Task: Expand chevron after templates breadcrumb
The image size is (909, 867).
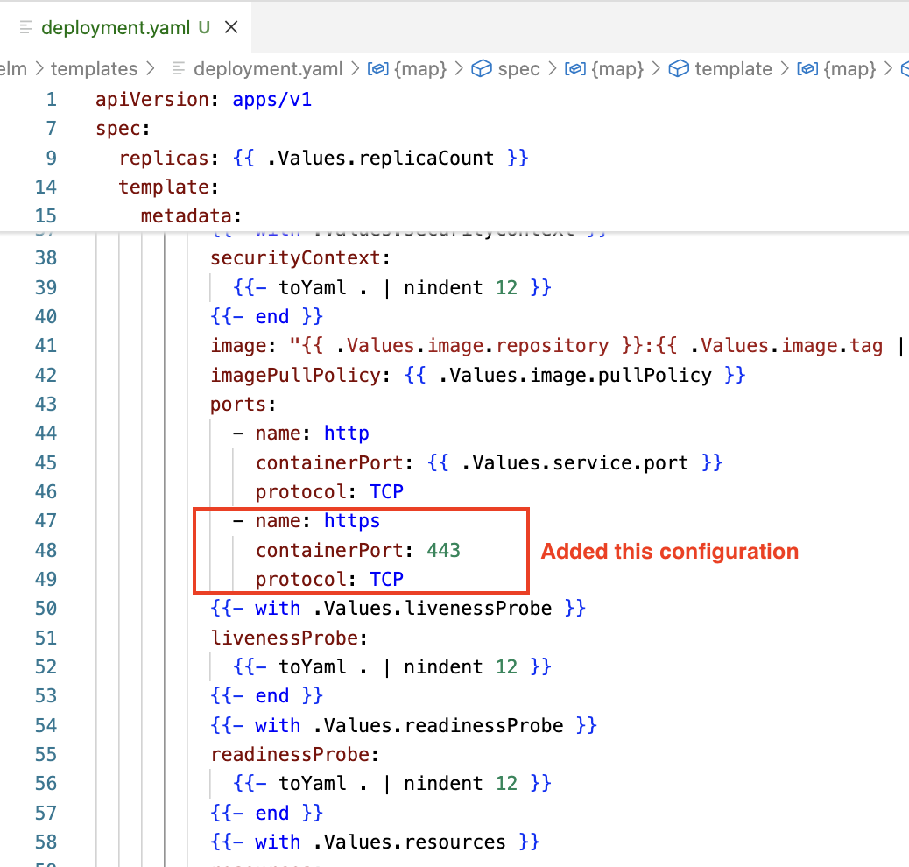Action: [151, 69]
